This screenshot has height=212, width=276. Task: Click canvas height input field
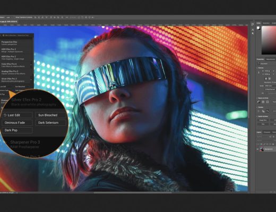268,74
